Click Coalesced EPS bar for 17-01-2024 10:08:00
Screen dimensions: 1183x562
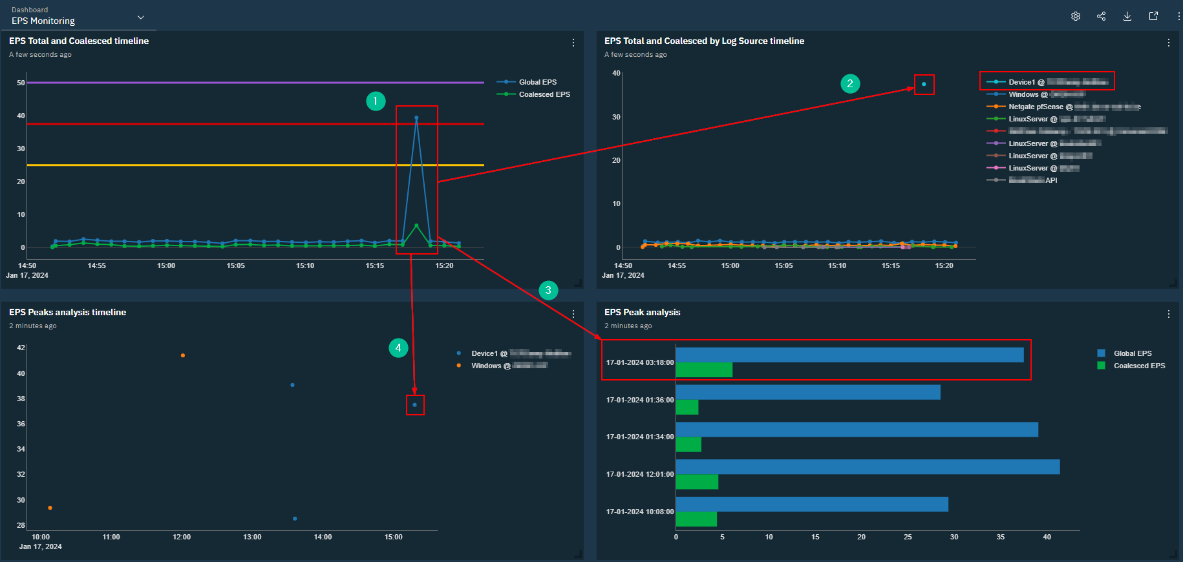tap(696, 519)
